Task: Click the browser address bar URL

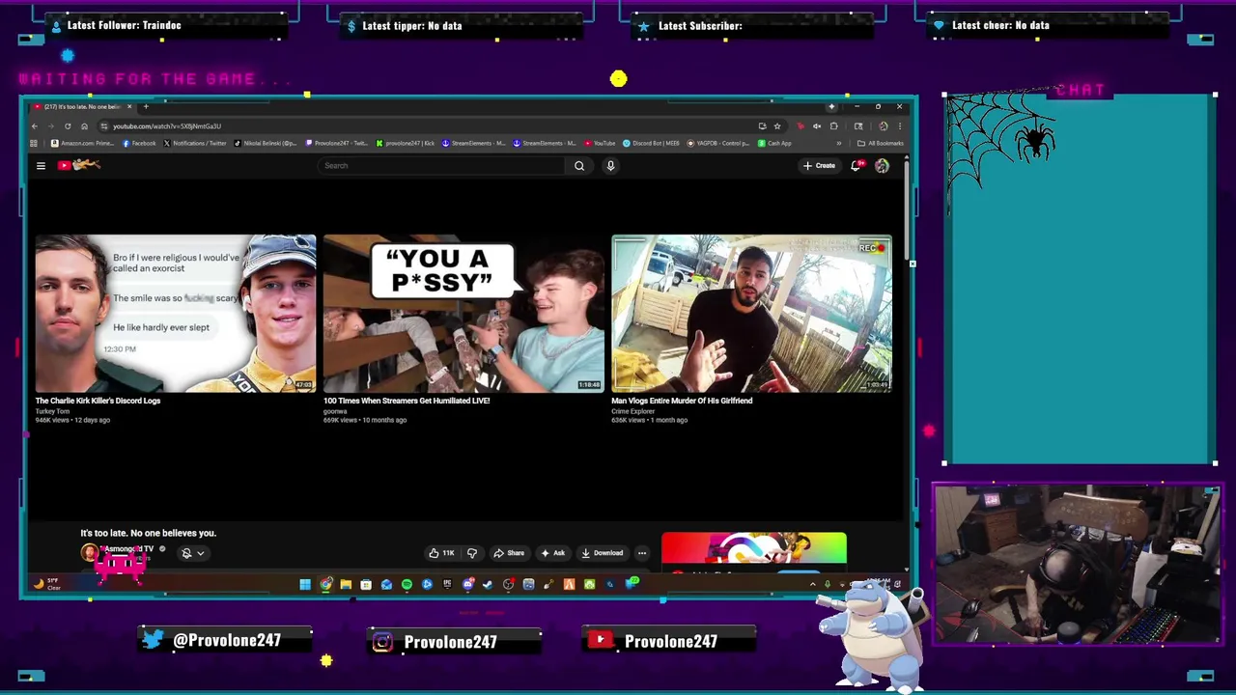Action: click(166, 126)
